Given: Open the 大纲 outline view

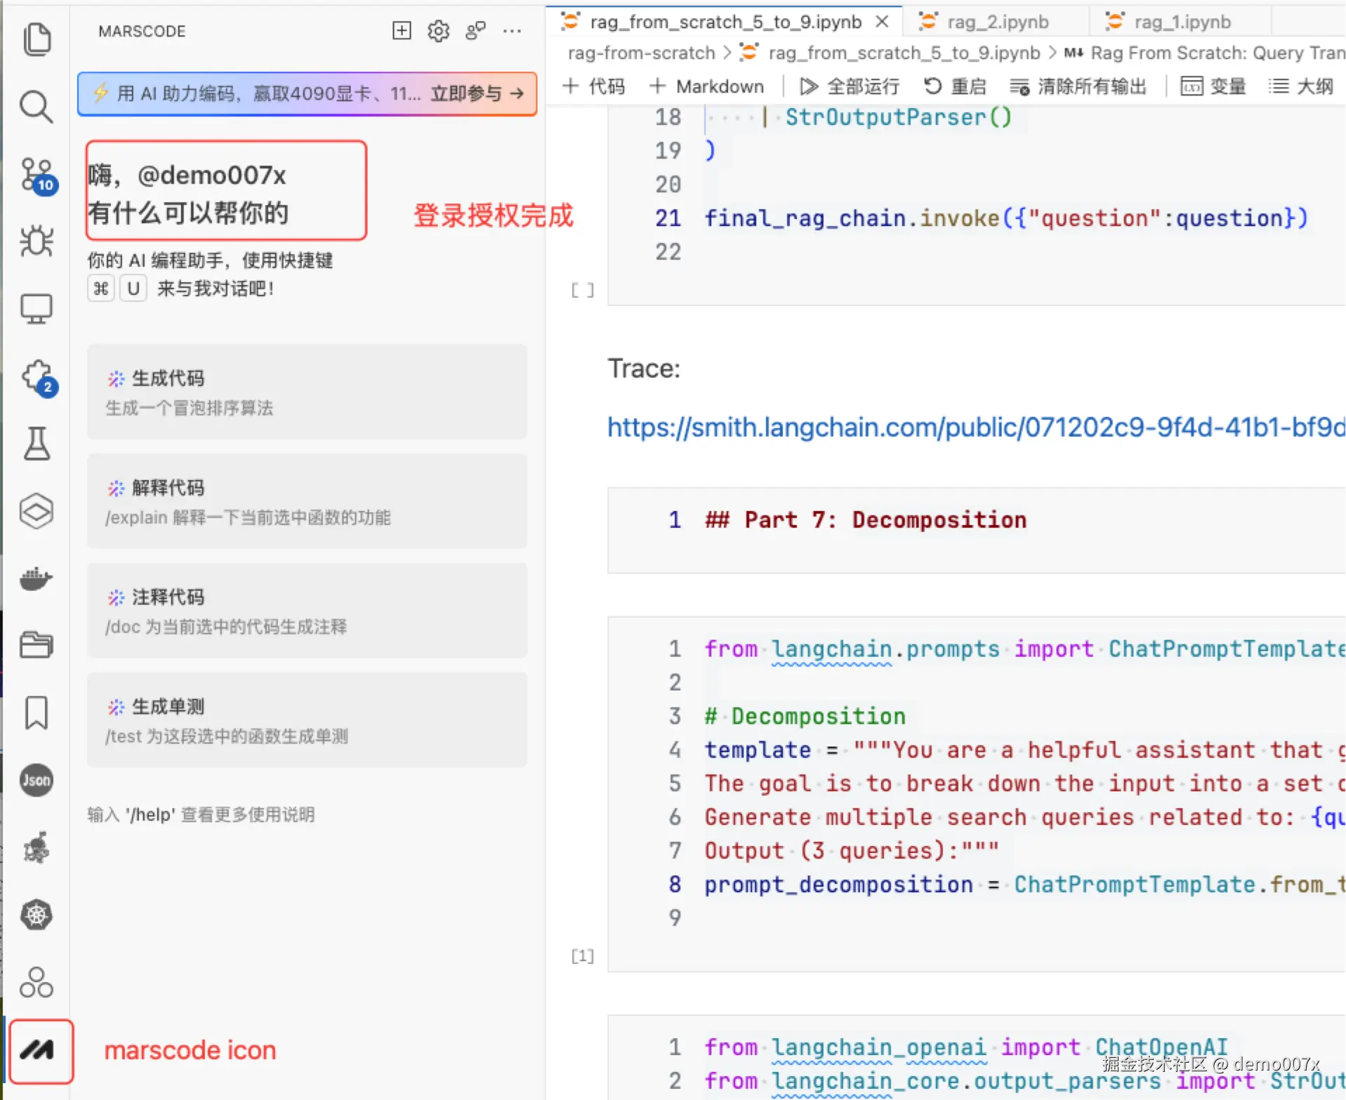Looking at the screenshot, I should [x=1300, y=86].
